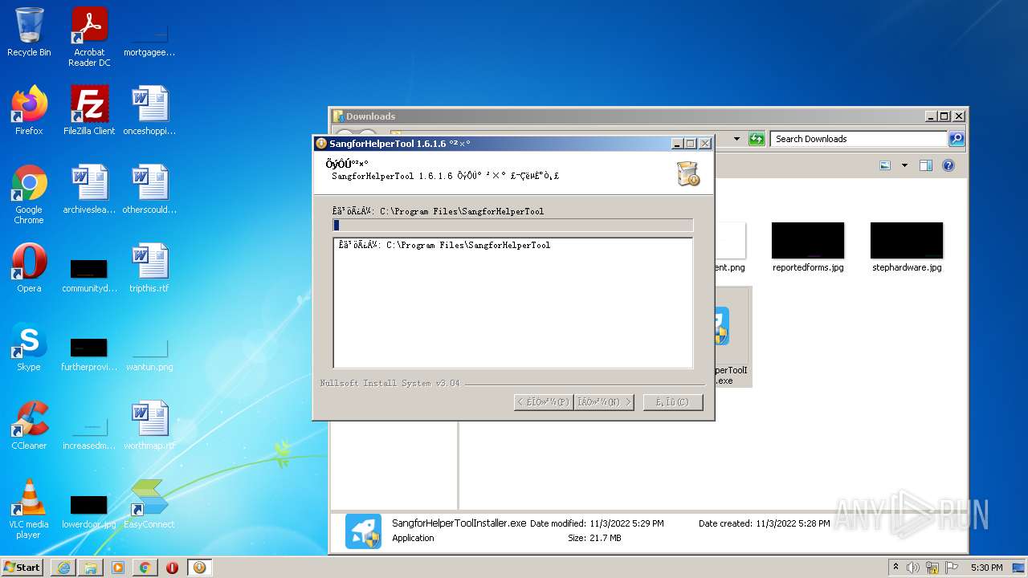
Task: Click the Opera taskbar icon
Action: coord(172,568)
